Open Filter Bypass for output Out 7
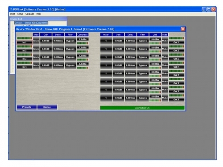 (143, 90)
